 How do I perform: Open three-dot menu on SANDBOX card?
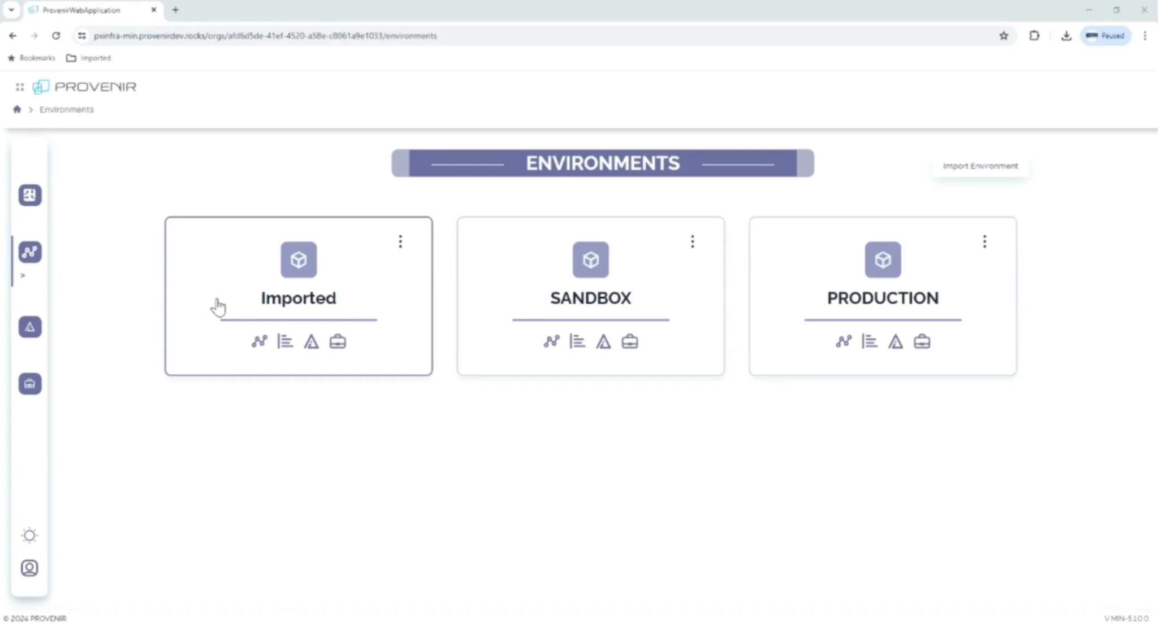point(693,242)
